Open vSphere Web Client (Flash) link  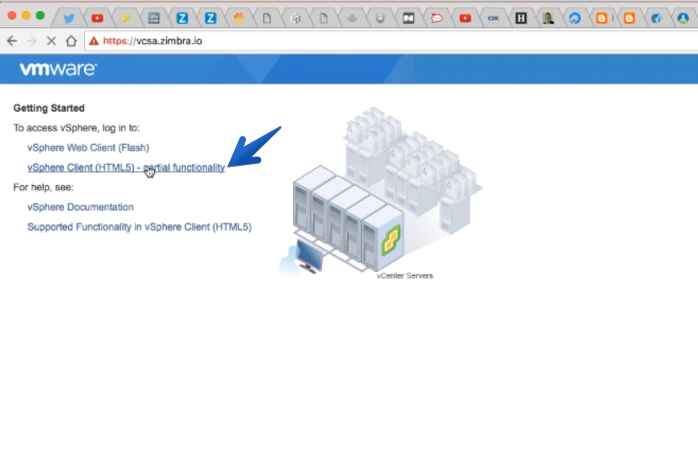[x=88, y=147]
